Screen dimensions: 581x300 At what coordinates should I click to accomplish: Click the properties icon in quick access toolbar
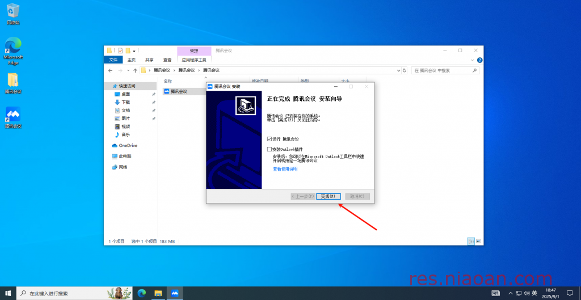[120, 50]
